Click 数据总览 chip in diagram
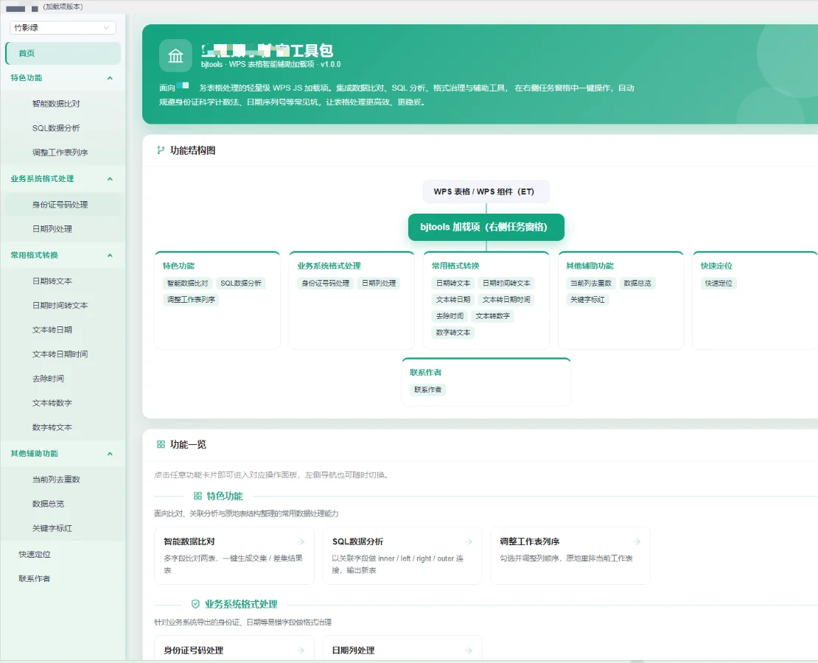The height and width of the screenshot is (663, 818). (x=637, y=284)
